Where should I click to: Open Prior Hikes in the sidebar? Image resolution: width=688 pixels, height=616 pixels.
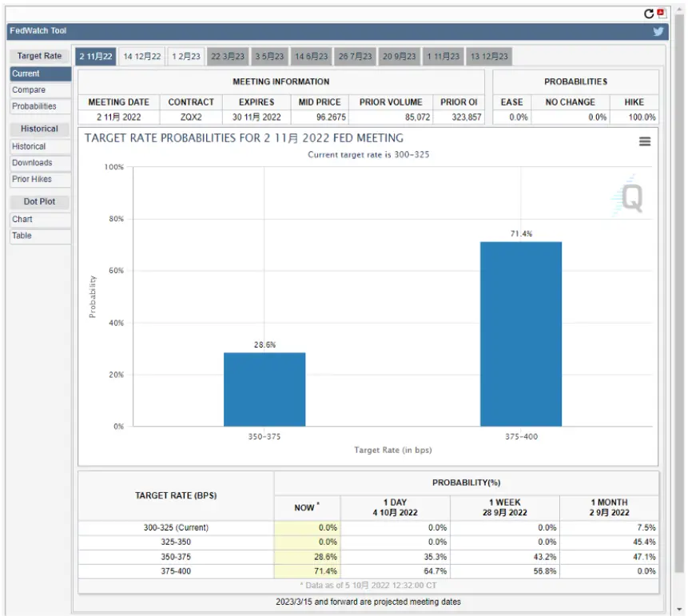click(x=41, y=179)
